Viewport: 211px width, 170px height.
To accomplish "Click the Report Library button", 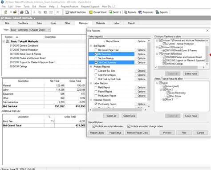I will 97,133.
